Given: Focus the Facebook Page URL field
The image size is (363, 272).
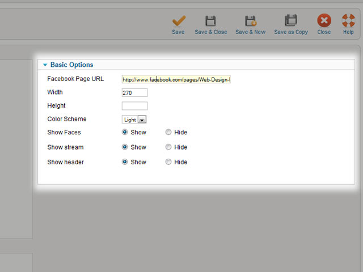Looking at the screenshot, I should click(x=176, y=79).
